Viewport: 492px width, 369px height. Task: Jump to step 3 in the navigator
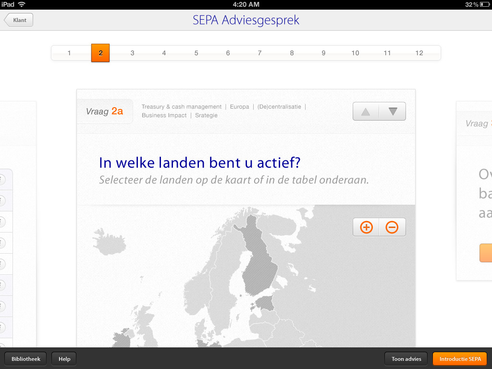click(133, 53)
